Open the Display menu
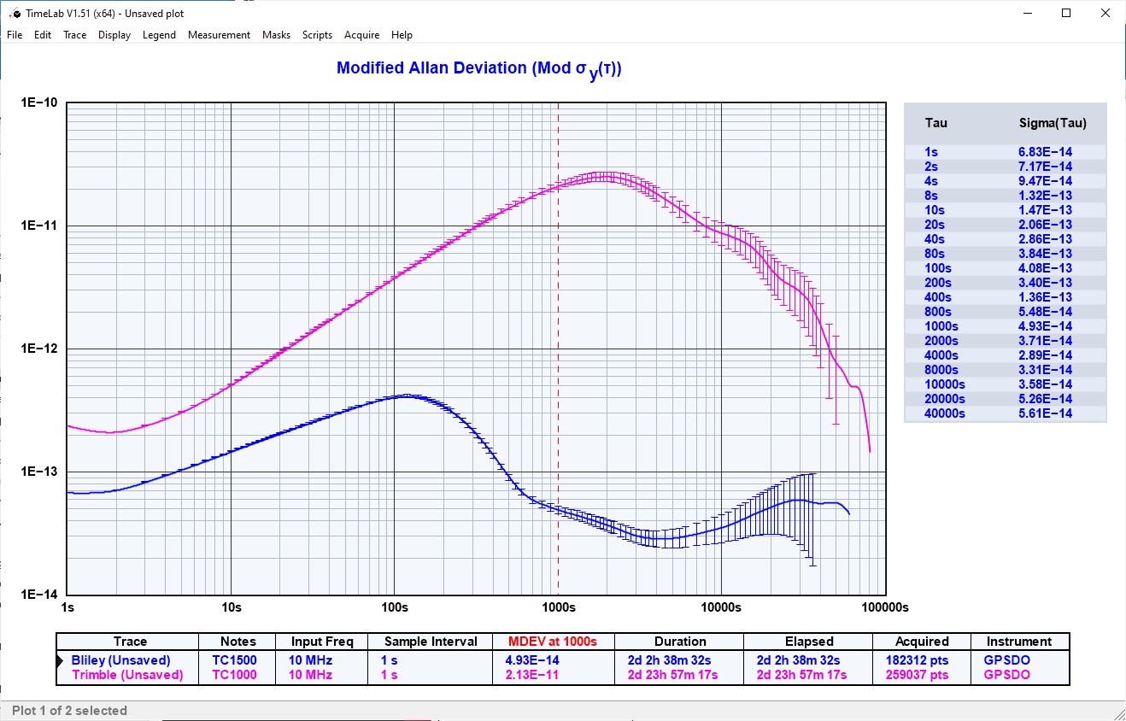The height and width of the screenshot is (721, 1126). [114, 35]
